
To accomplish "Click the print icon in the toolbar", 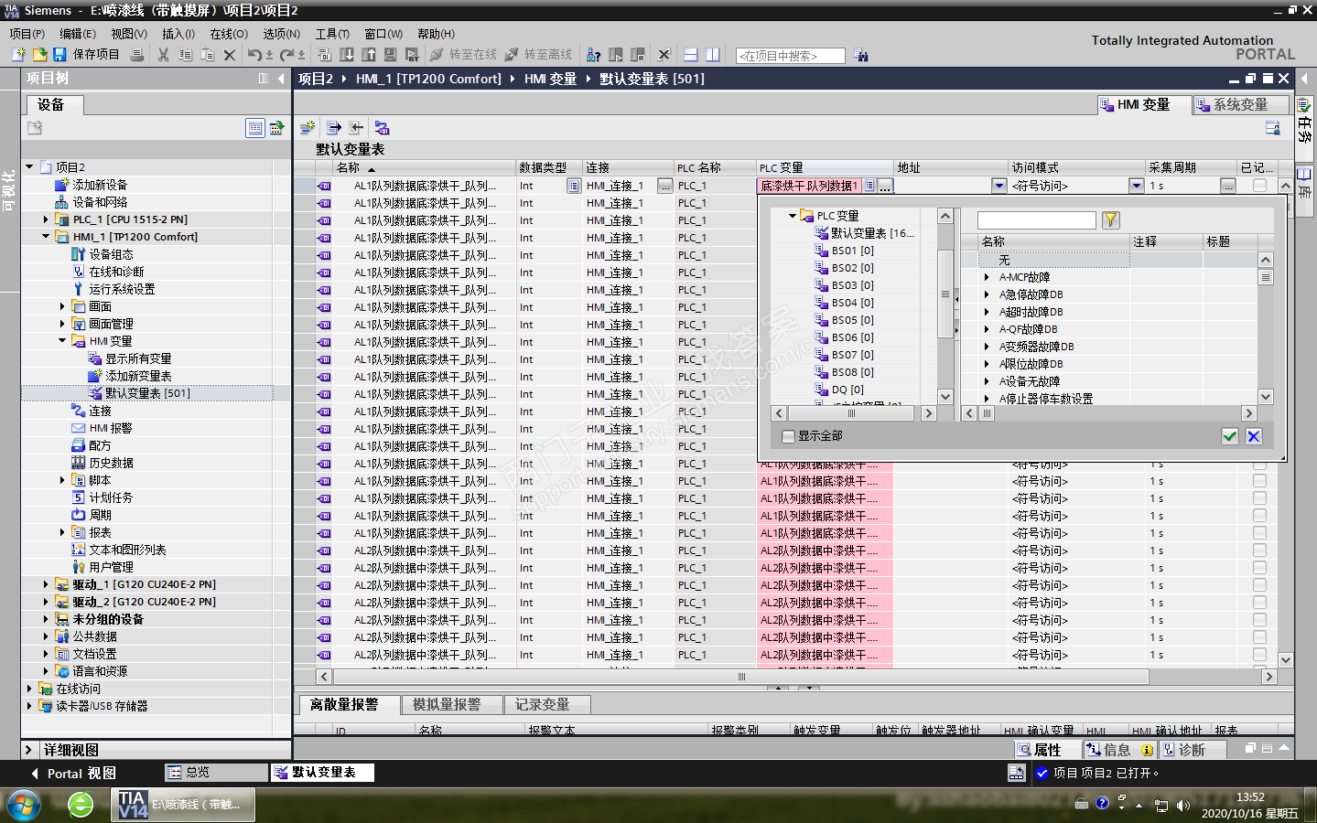I will coord(136,55).
